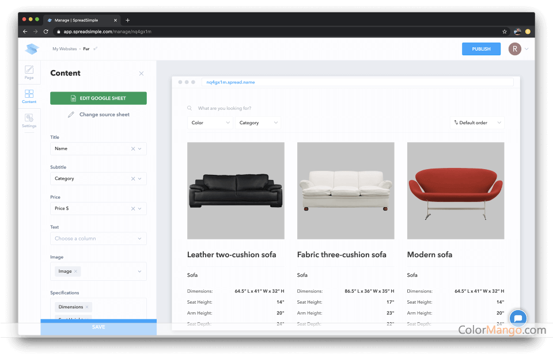This screenshot has width=553, height=359.
Task: Open the Page section in sidebar
Action: pyautogui.click(x=29, y=72)
